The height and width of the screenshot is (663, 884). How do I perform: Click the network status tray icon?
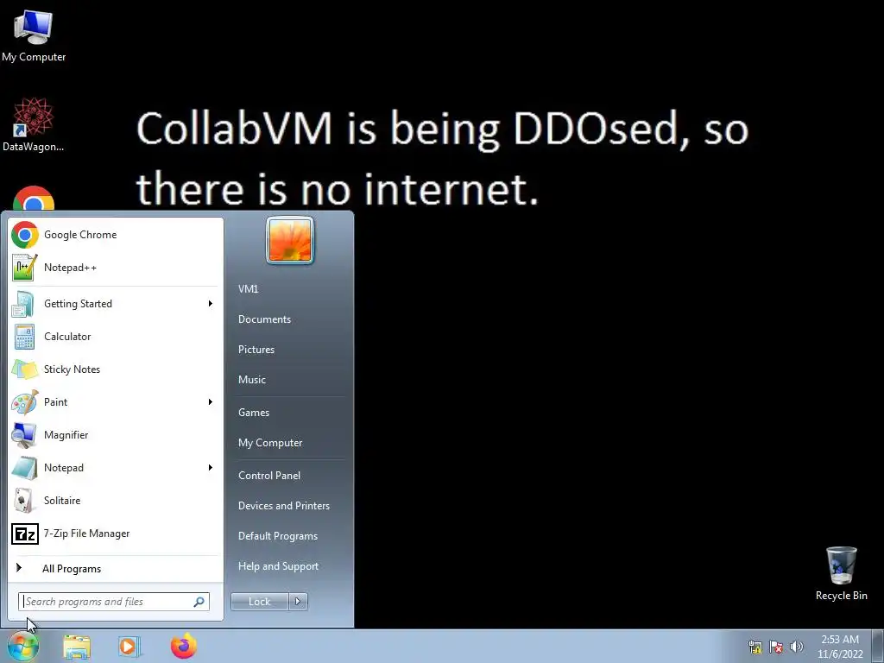point(755,647)
